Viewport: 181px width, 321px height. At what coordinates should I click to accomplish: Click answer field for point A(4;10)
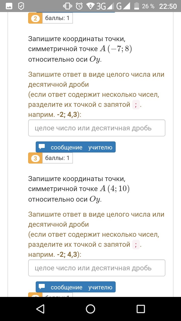click(97, 268)
